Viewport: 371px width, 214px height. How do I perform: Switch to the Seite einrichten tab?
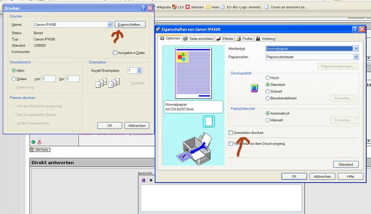(198, 39)
